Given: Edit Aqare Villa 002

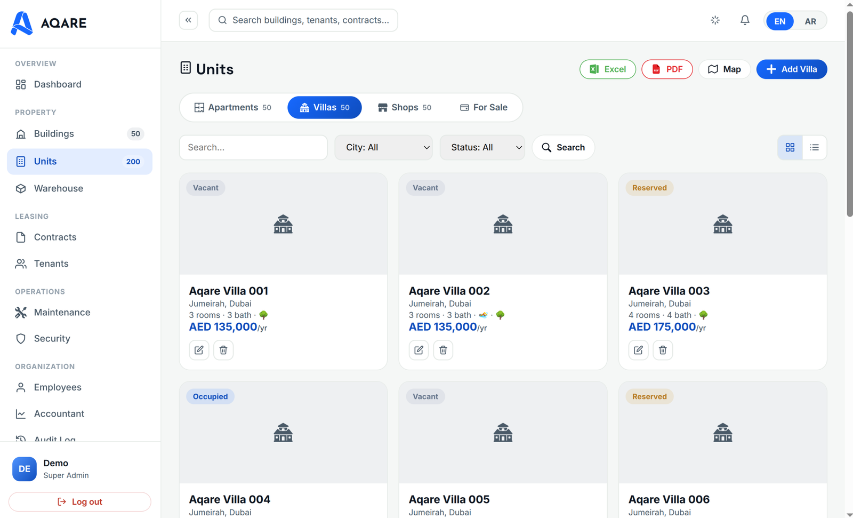Looking at the screenshot, I should [x=419, y=350].
